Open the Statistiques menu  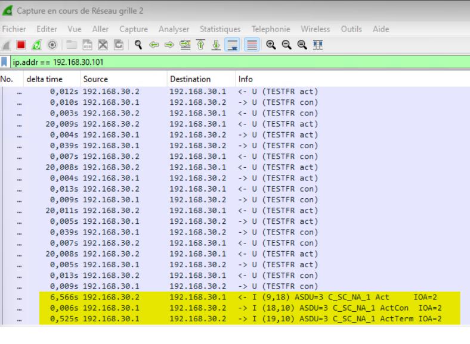click(x=220, y=29)
